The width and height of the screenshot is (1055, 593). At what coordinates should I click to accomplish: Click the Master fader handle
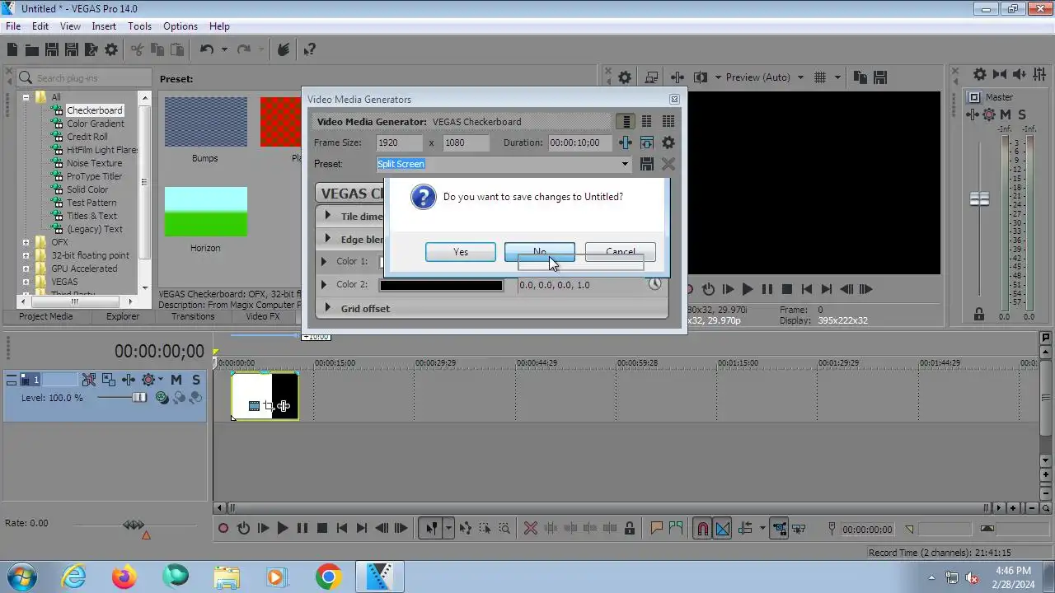click(x=979, y=199)
